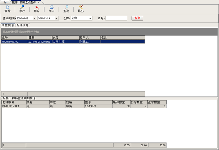Switch to the 配件信息 tab
Screen dimensions: 219x150
tap(23, 25)
